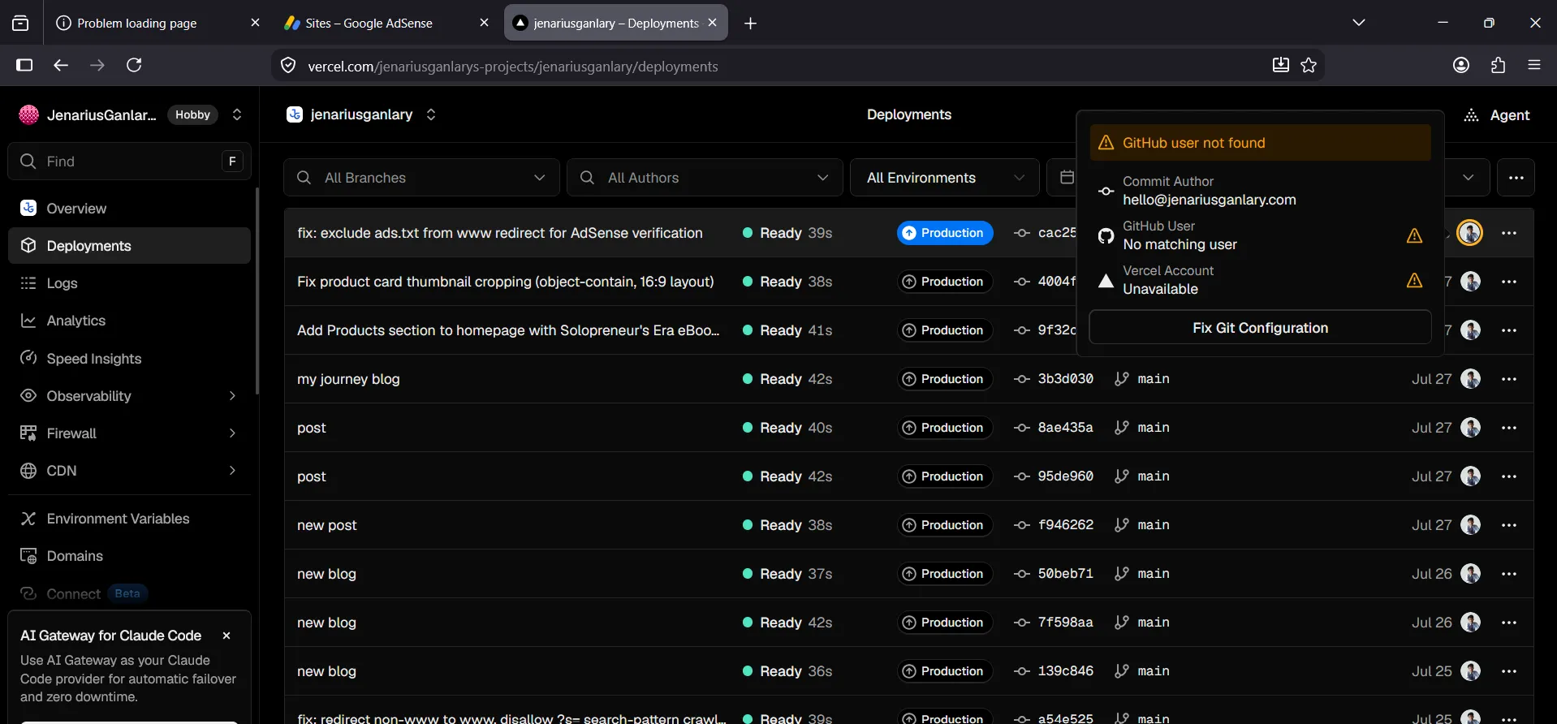Bookmark this page with the star icon
The image size is (1557, 724).
pos(1309,66)
